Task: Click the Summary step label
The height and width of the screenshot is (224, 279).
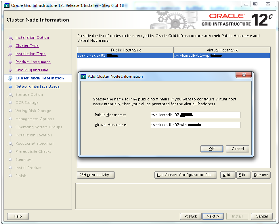Action: (24, 160)
